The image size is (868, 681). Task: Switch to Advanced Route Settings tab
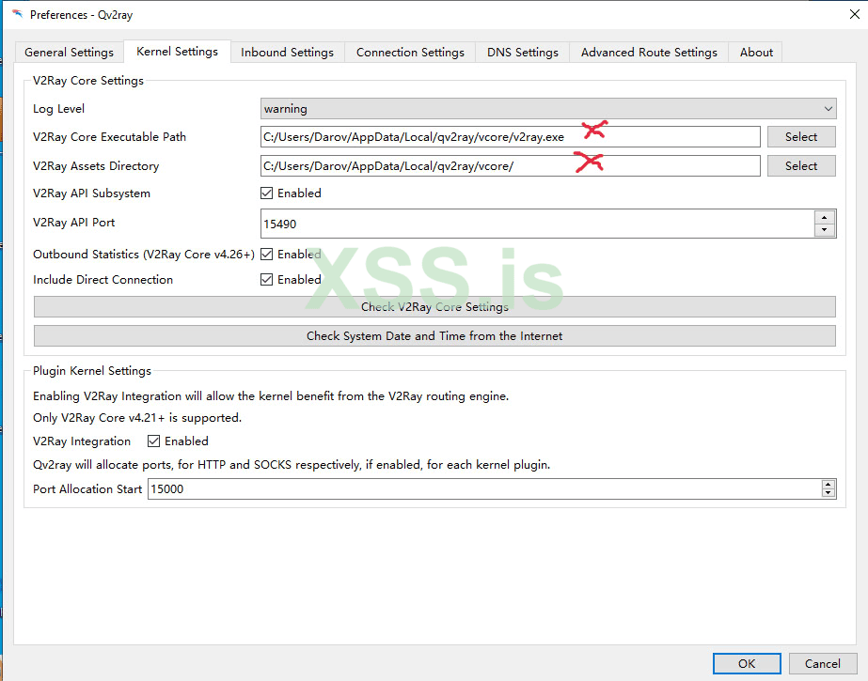649,52
